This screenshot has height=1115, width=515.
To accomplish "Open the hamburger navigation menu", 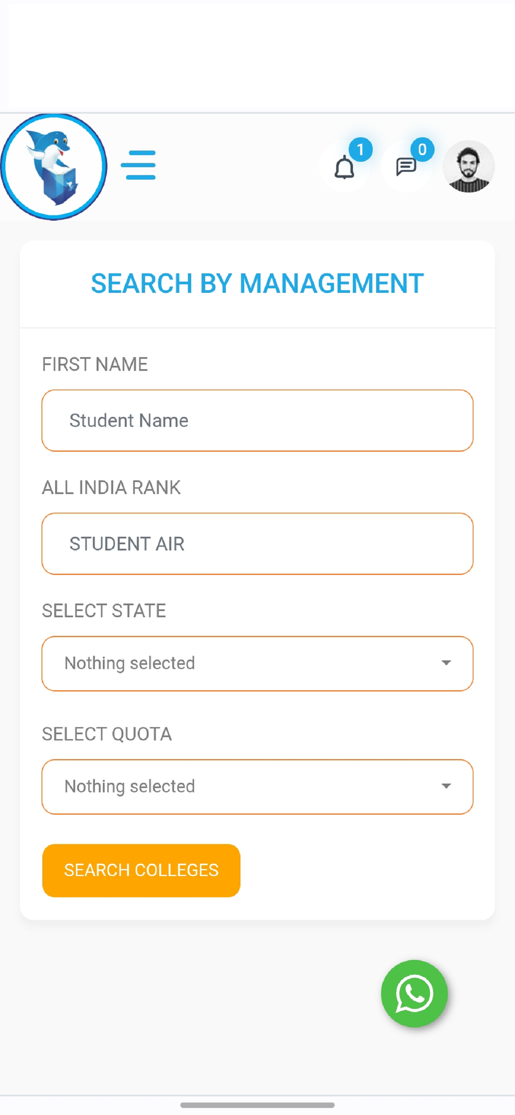I will tap(138, 165).
